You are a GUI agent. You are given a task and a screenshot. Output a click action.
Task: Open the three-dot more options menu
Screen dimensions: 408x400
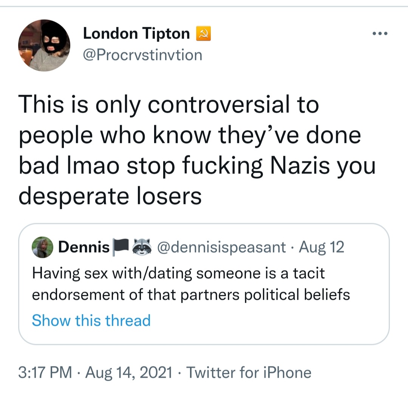pyautogui.click(x=380, y=33)
